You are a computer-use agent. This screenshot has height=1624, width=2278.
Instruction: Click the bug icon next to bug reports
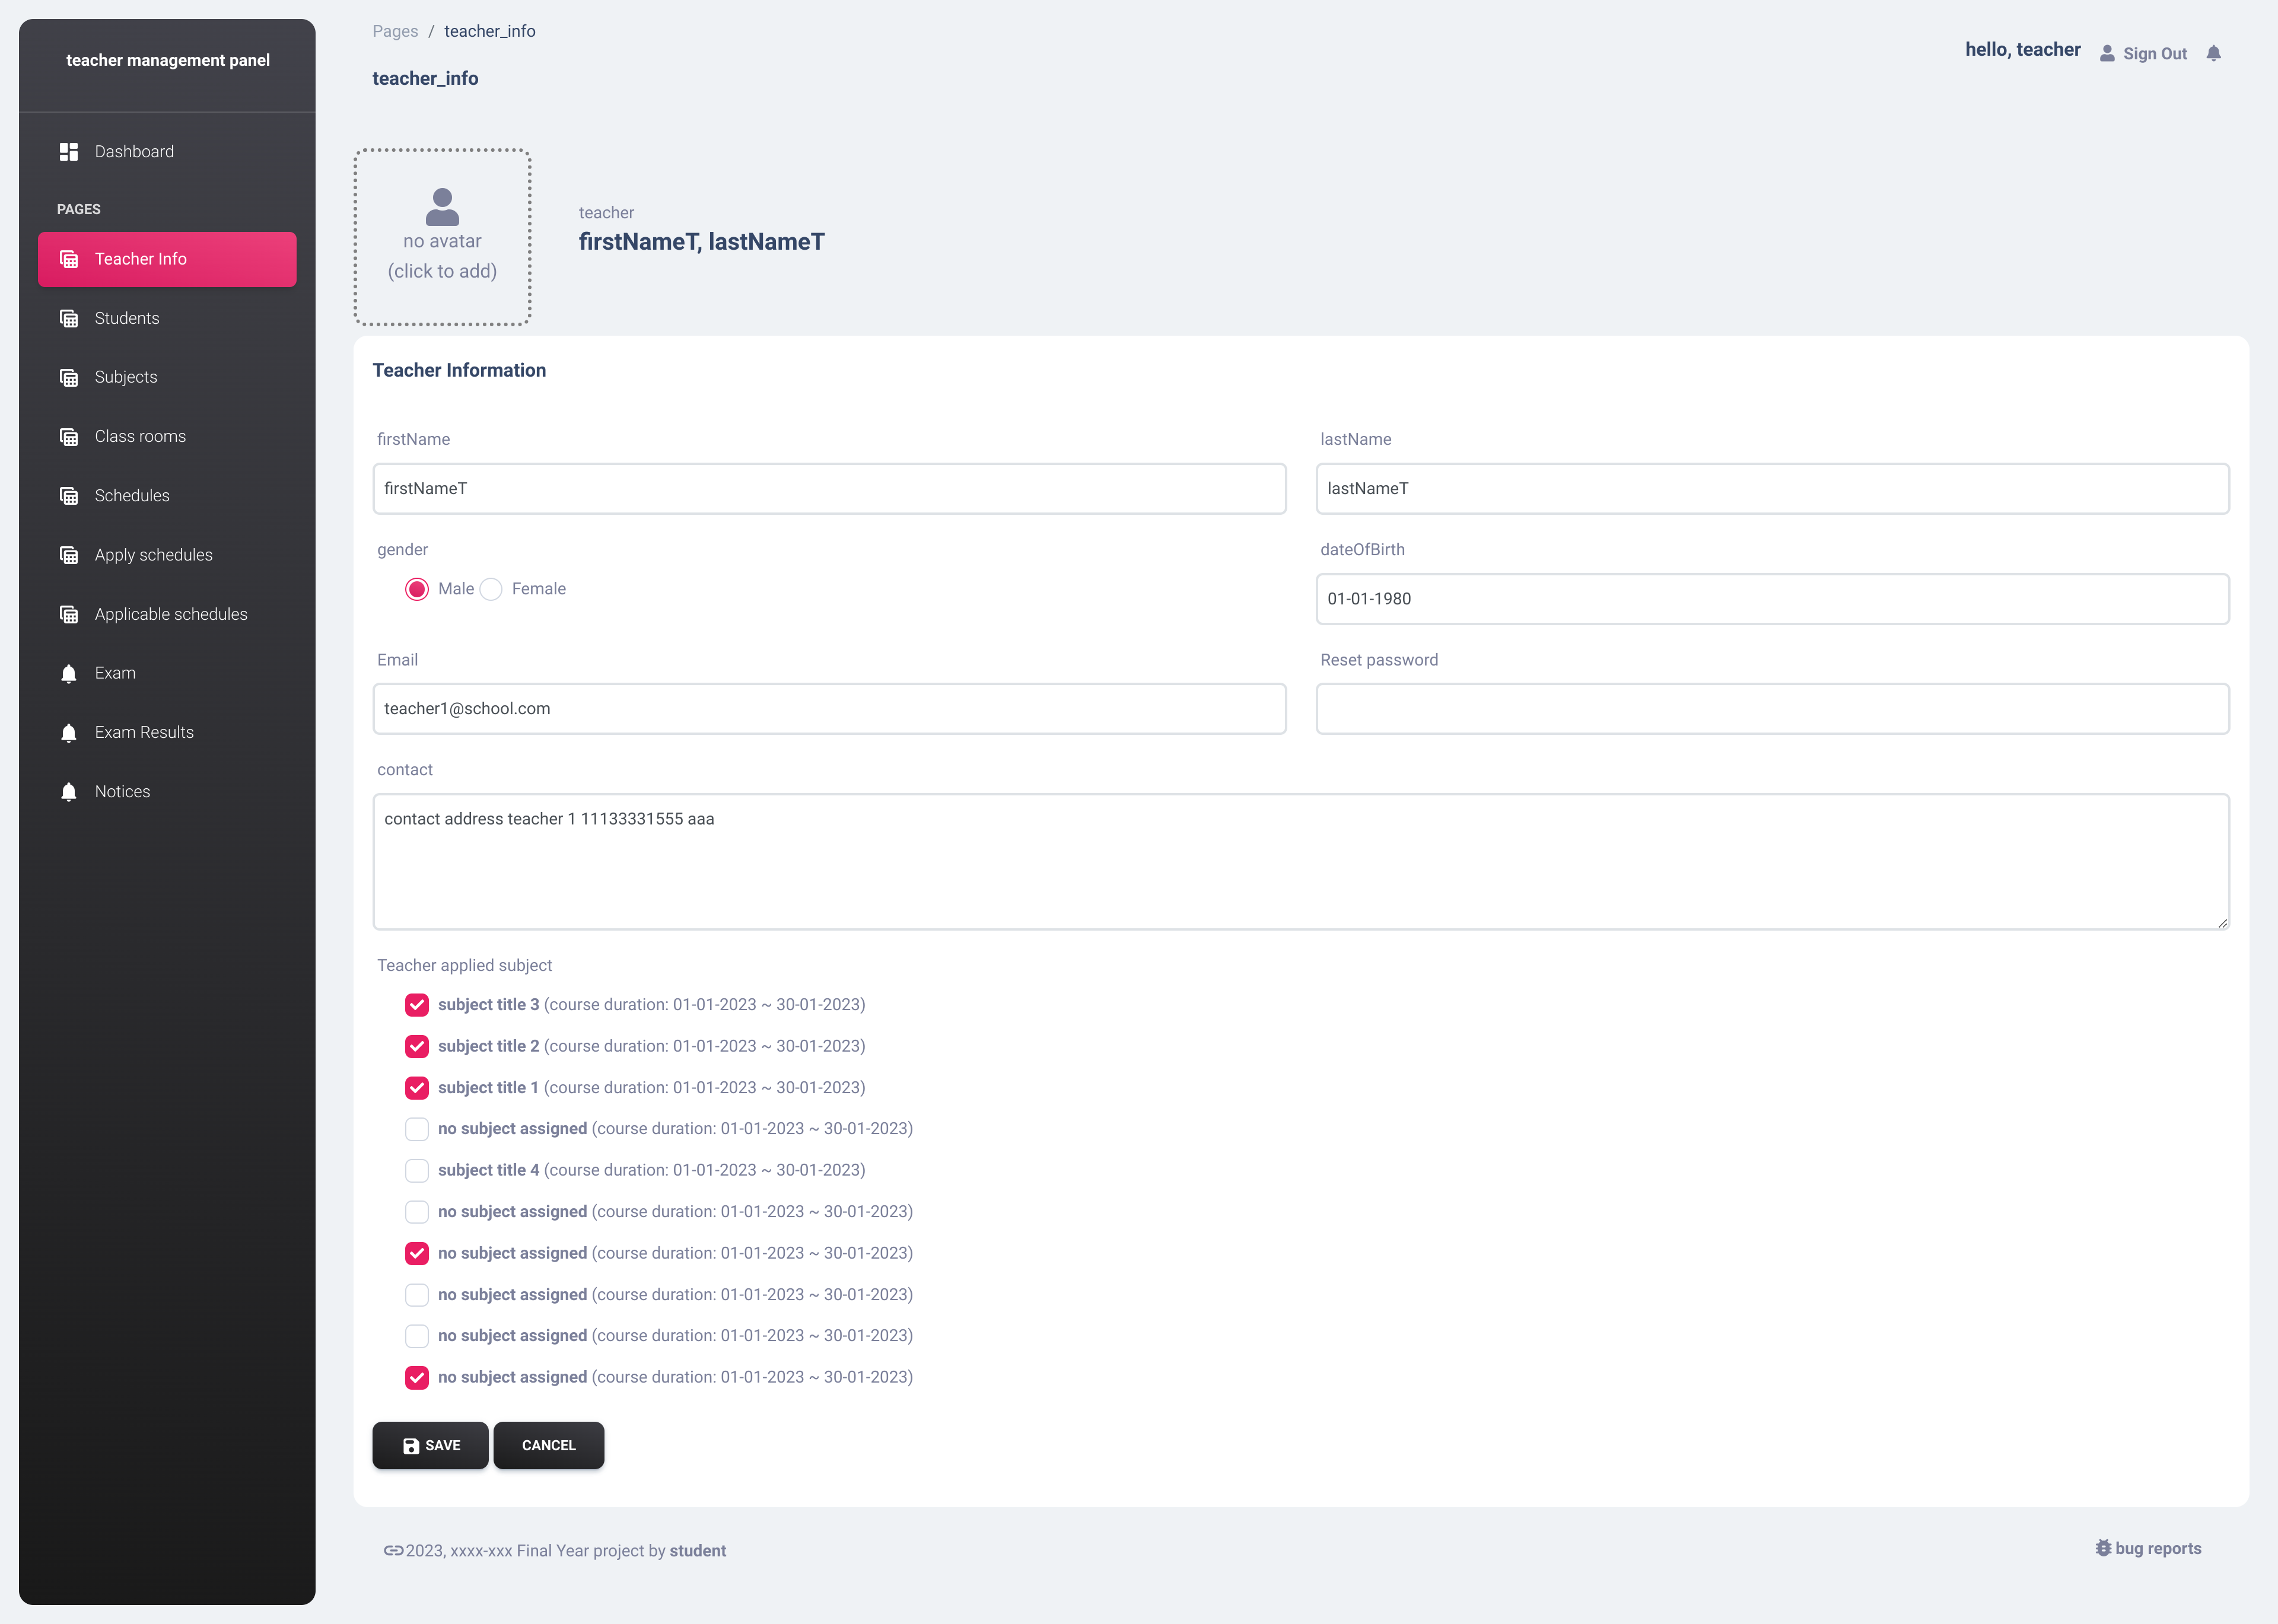[x=2103, y=1548]
